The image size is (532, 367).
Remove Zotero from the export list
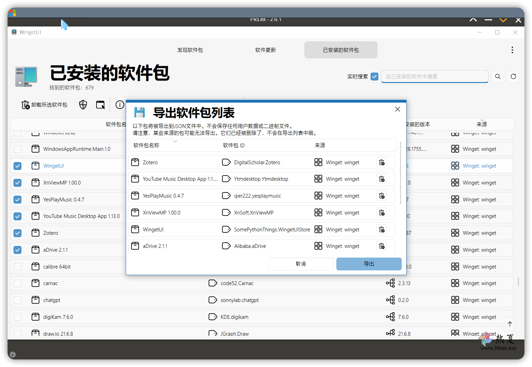point(381,162)
